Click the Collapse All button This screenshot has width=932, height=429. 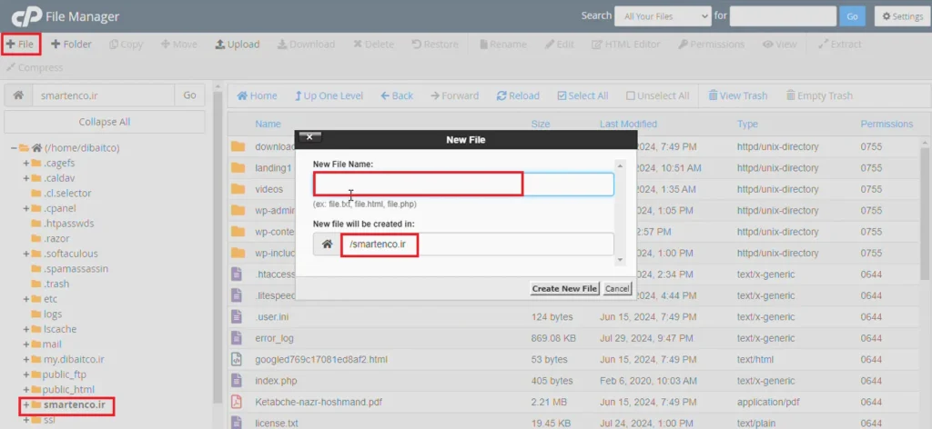point(105,122)
